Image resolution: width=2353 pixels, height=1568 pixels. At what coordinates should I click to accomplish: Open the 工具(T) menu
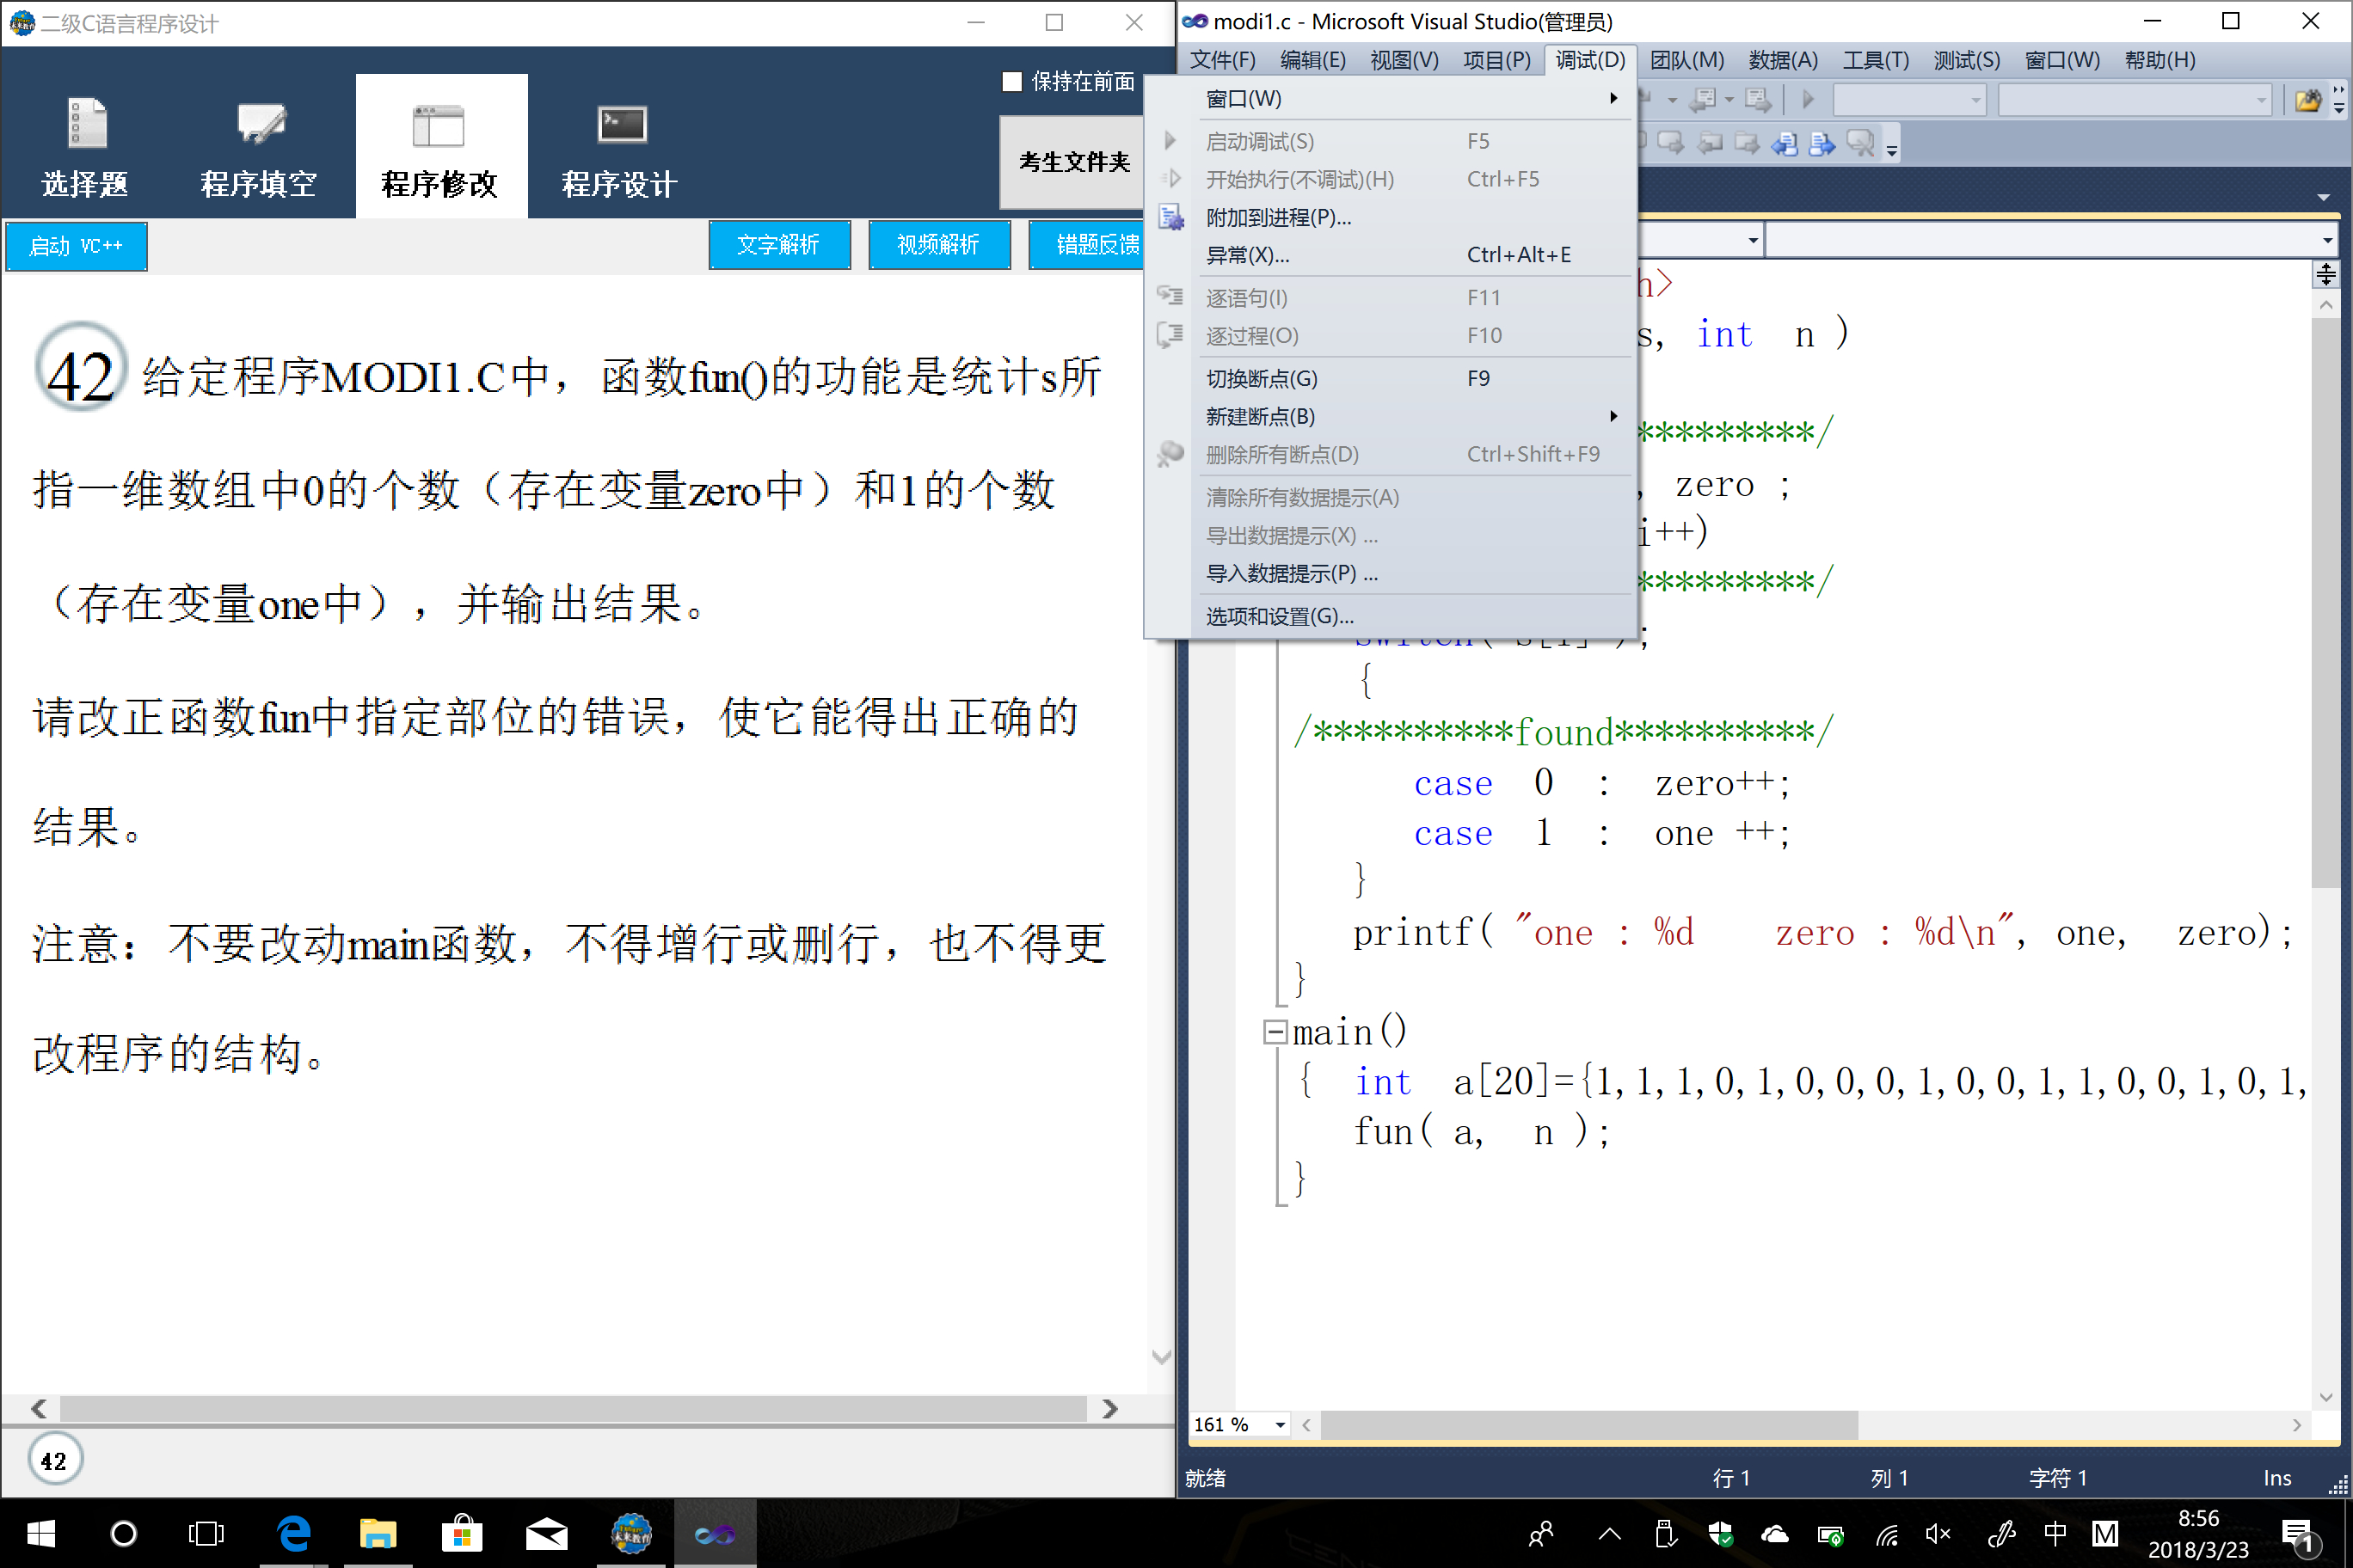tap(1876, 60)
